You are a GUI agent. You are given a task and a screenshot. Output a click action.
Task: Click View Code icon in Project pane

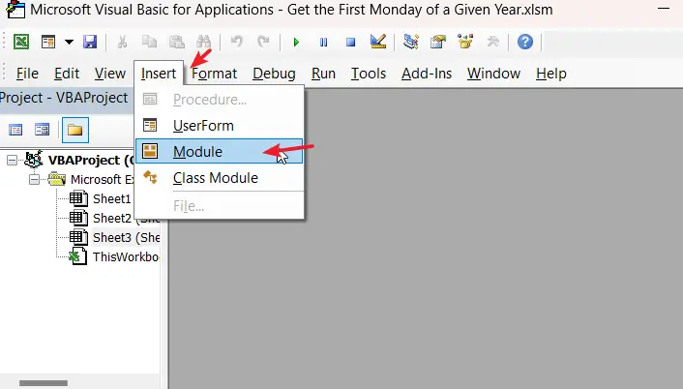[15, 130]
